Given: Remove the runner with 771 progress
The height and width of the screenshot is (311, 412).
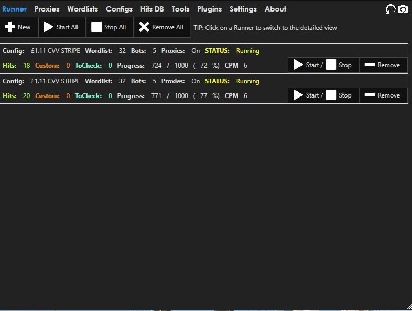Looking at the screenshot, I should click(x=383, y=95).
